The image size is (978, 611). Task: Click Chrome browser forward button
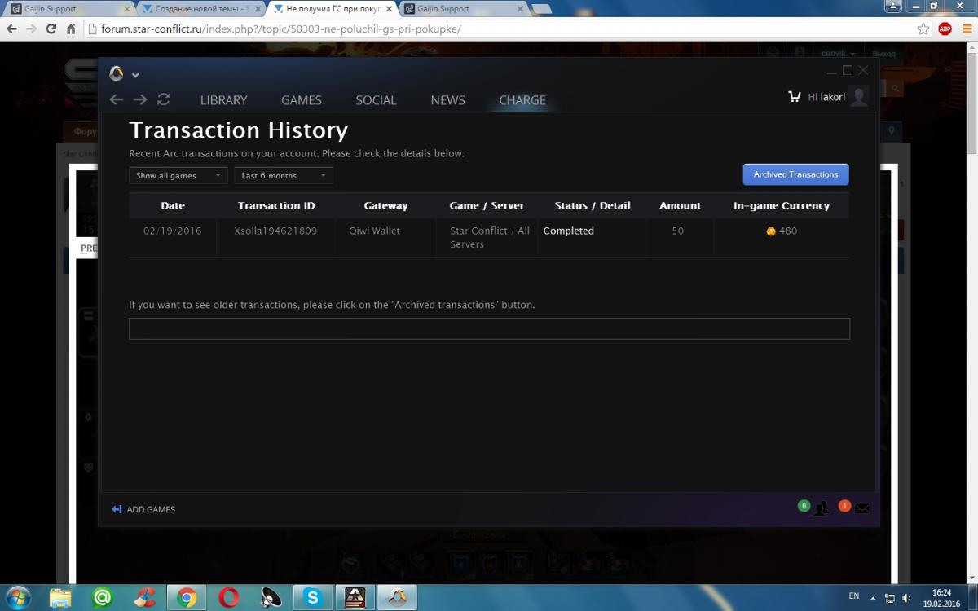pos(32,29)
